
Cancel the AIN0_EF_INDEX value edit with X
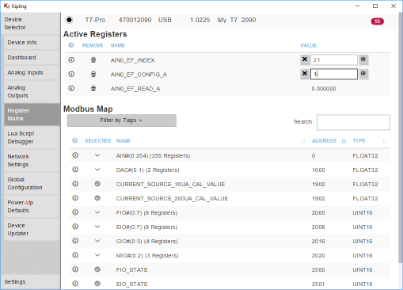point(305,59)
